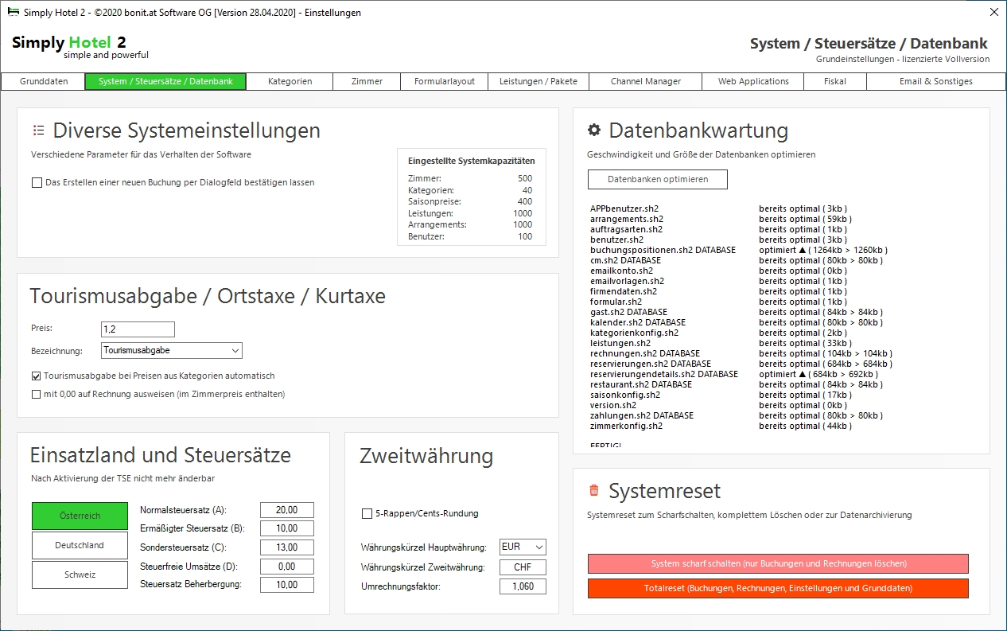This screenshot has width=1007, height=631.
Task: Click the Steuersatz Beherbergung field
Action: pyautogui.click(x=287, y=585)
